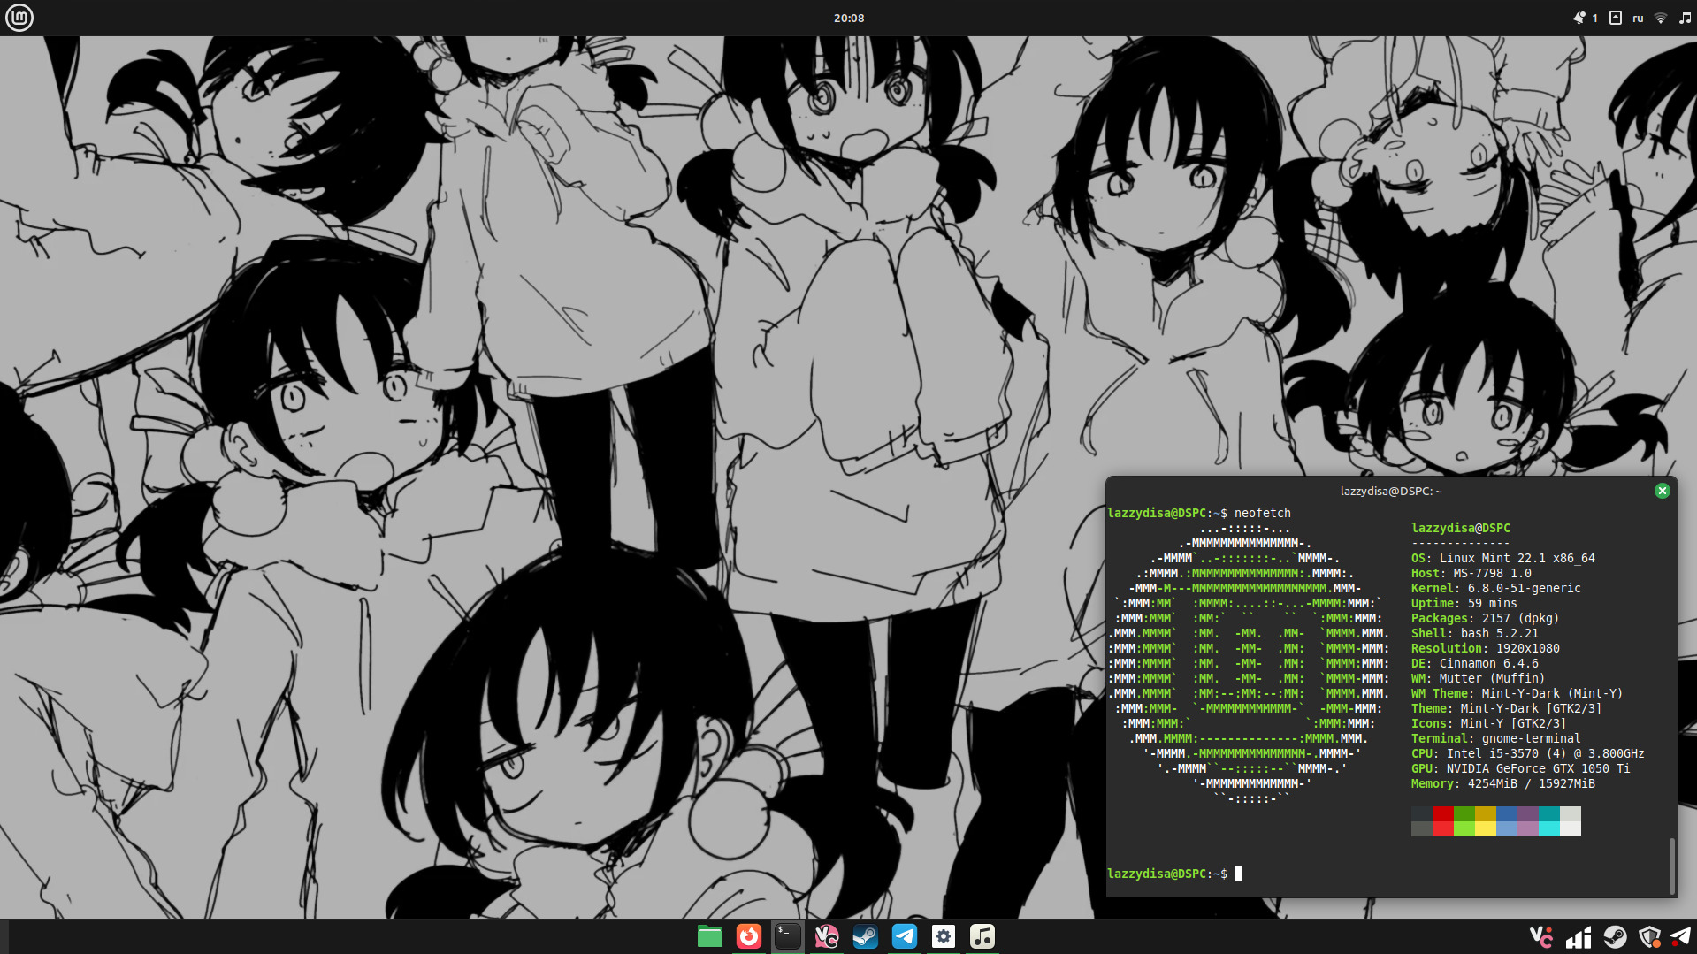1697x954 pixels.
Task: Open the Wi-Fi network applet
Action: (x=1661, y=18)
